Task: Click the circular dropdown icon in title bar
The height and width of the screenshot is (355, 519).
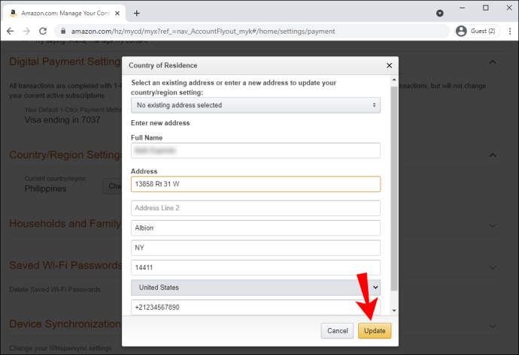Action: coord(439,14)
